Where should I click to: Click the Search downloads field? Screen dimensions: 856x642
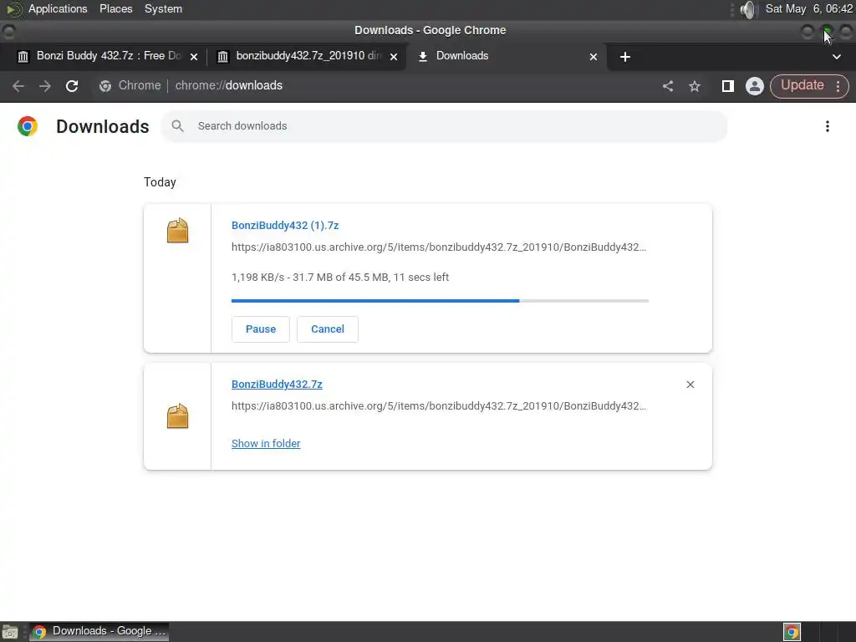point(444,126)
